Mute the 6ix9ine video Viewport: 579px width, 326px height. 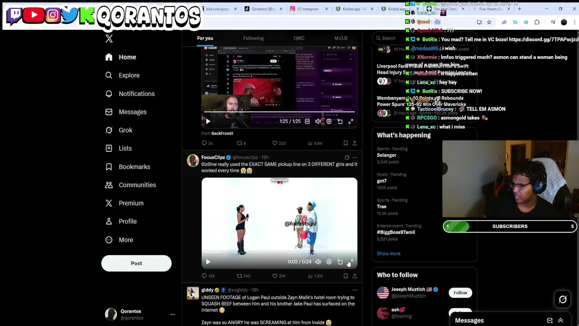tap(318, 262)
